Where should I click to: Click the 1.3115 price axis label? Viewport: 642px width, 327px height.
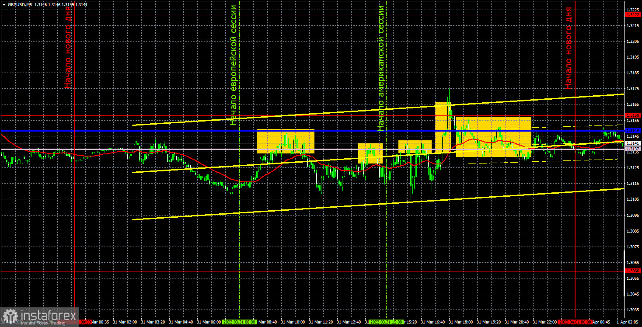click(x=633, y=184)
